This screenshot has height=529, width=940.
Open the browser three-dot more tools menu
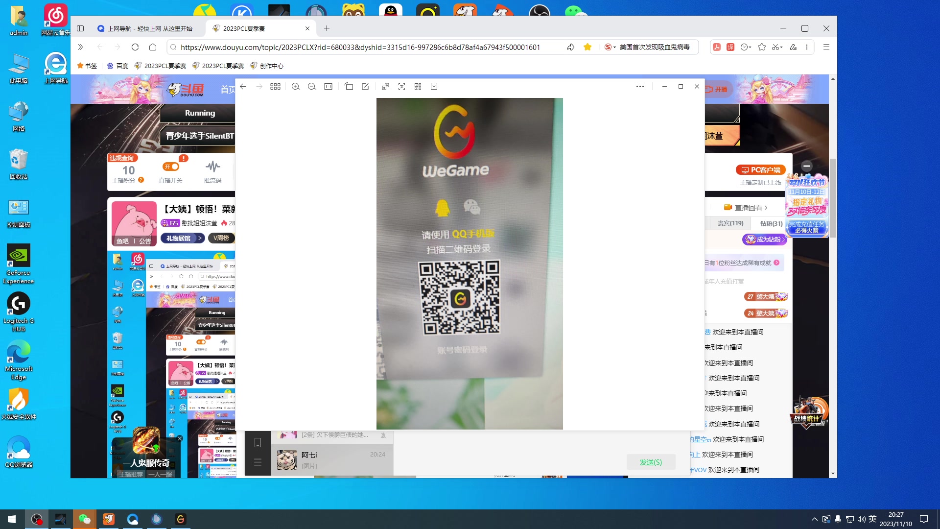[807, 47]
